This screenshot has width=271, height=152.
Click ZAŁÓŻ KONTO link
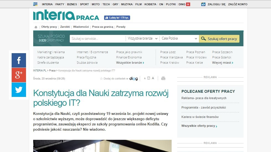(x=238, y=4)
